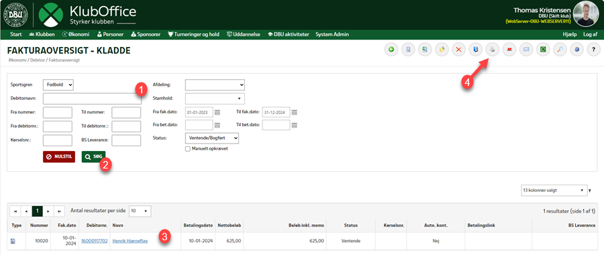Open the Økonomi menu

[75, 34]
